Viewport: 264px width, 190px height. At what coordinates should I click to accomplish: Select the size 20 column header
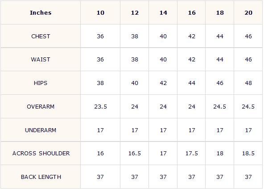(248, 12)
